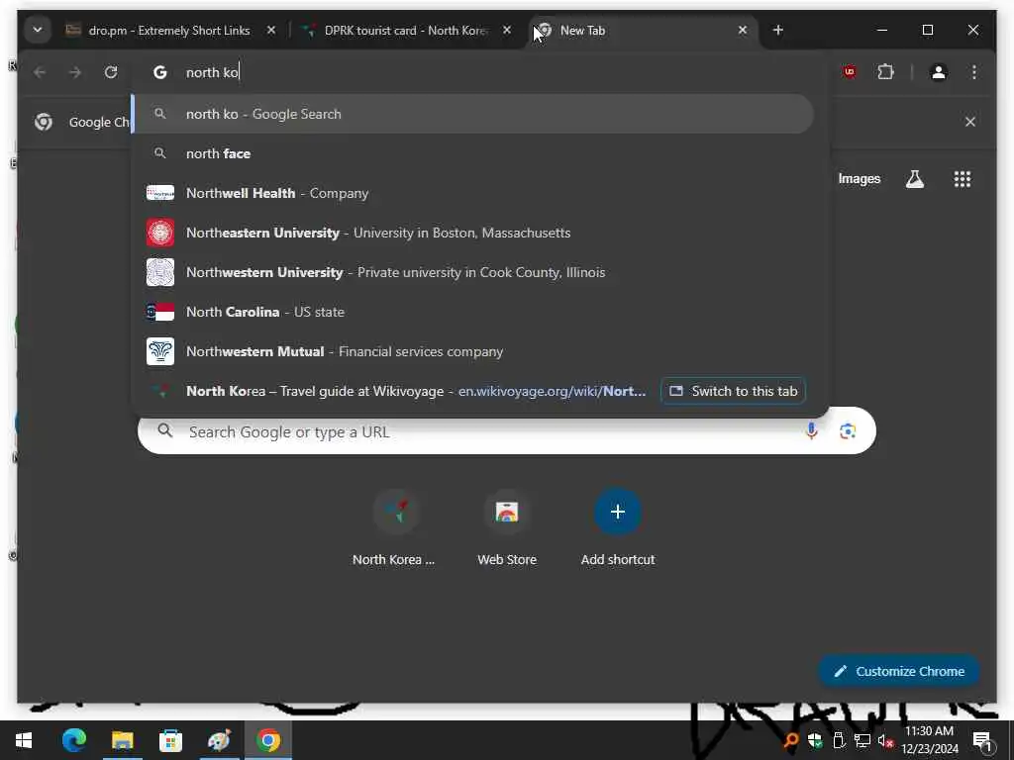Click the muted volume tray icon

coord(885,741)
